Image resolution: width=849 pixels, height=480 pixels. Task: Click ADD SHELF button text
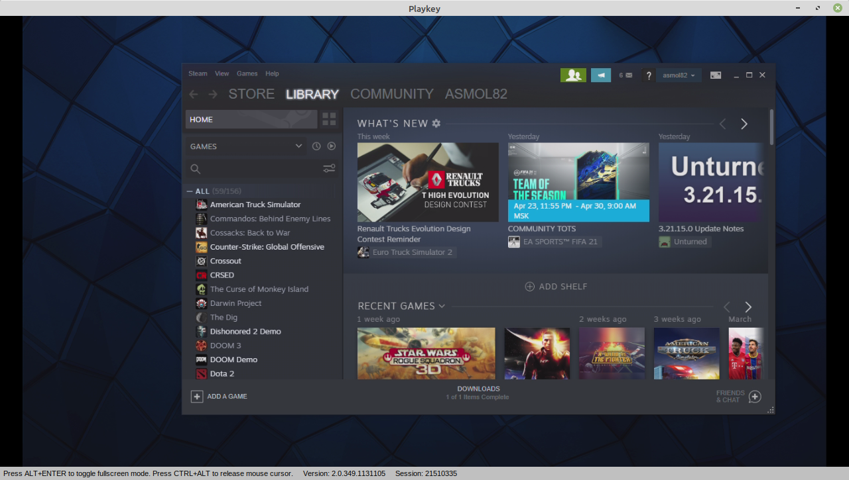(563, 287)
